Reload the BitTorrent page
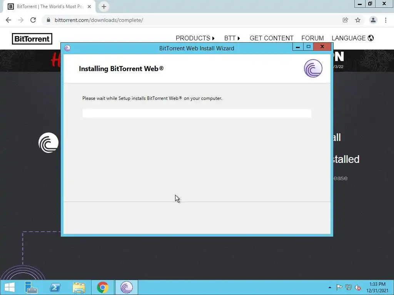The height and width of the screenshot is (295, 394). tap(33, 20)
